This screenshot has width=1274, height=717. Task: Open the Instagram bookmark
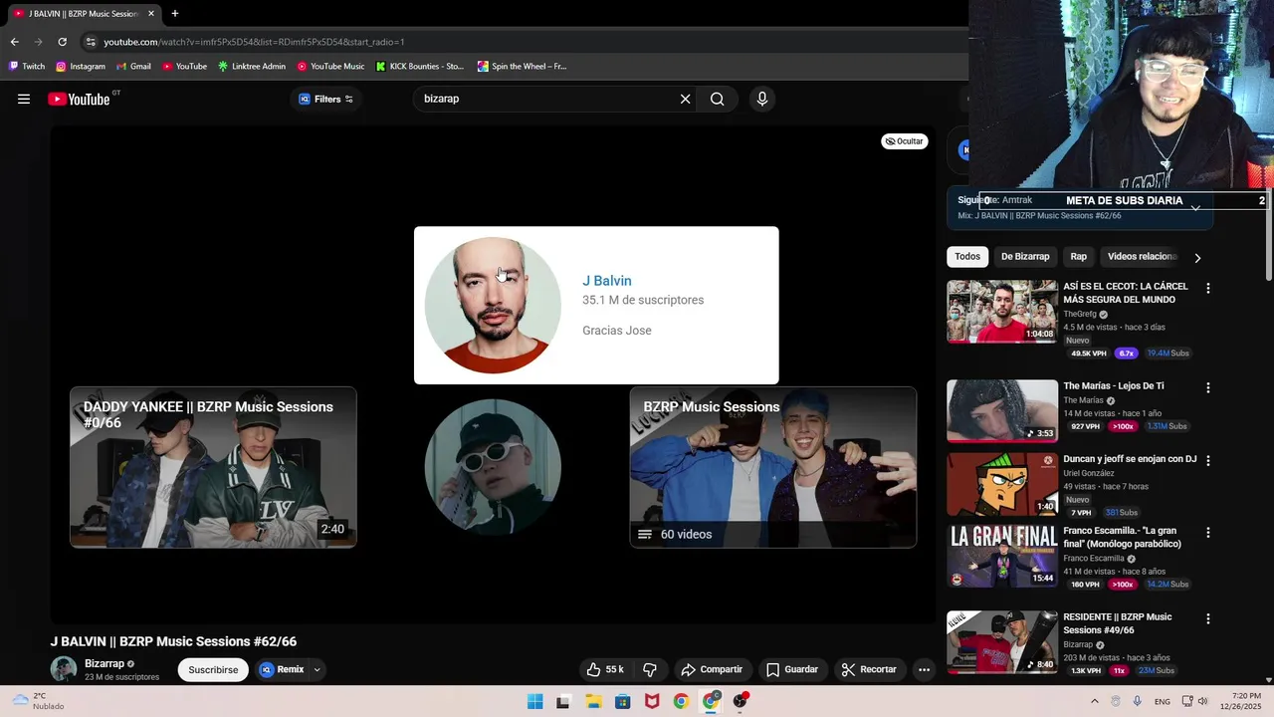[81, 67]
